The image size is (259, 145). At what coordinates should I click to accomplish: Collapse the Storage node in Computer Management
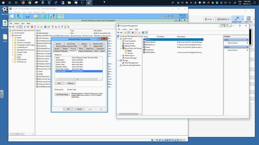[118, 60]
